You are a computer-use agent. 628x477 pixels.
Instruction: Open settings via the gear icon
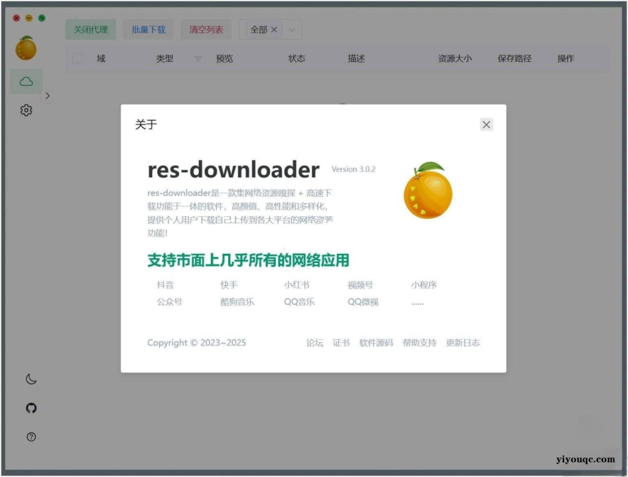coord(26,110)
